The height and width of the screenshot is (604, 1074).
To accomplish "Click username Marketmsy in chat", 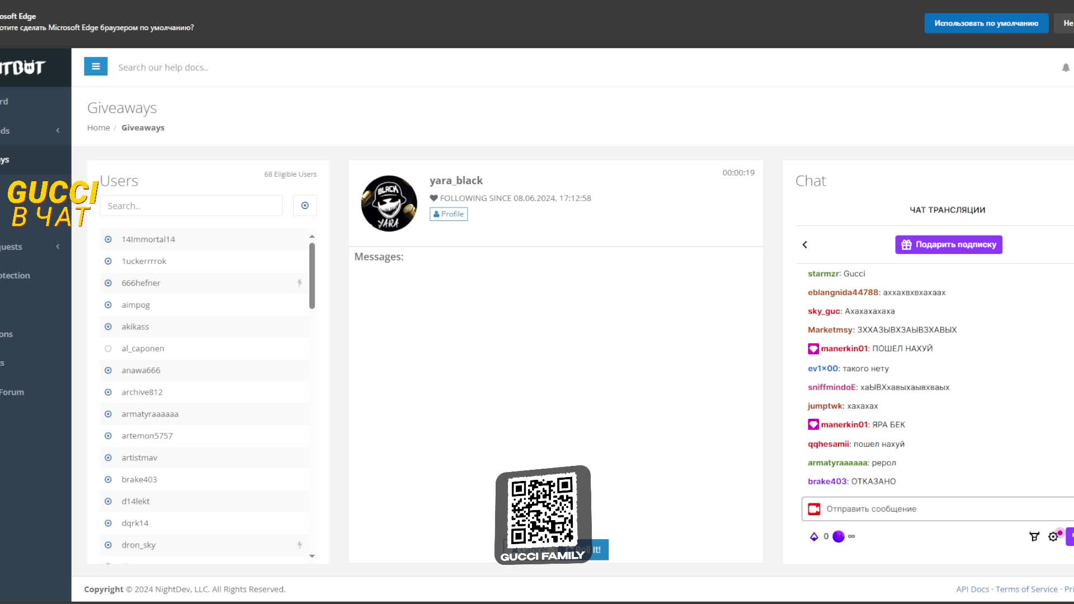I will (x=830, y=330).
